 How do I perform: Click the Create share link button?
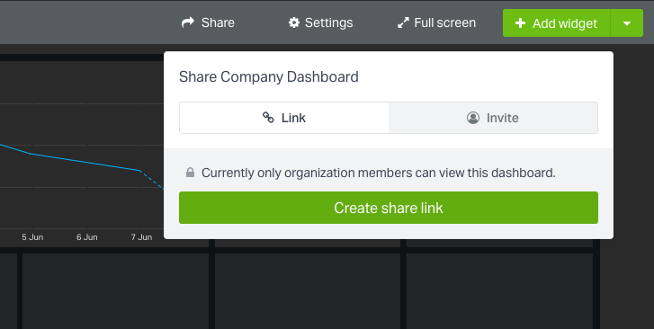(x=389, y=208)
